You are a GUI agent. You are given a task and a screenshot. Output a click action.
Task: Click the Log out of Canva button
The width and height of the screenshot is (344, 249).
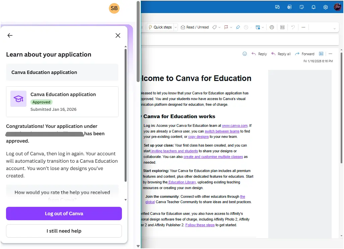64,214
